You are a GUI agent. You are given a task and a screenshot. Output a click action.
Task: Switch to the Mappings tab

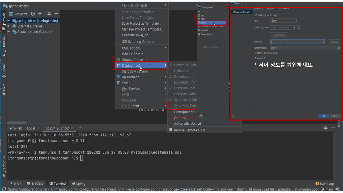pyautogui.click(x=270, y=9)
